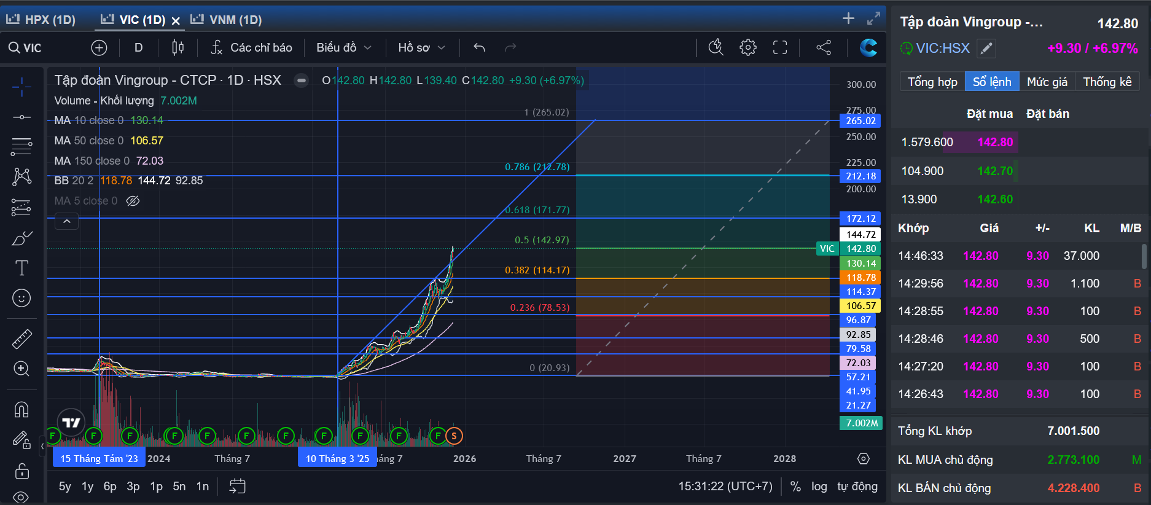The width and height of the screenshot is (1151, 505).
Task: Select the Text annotation tool
Action: pos(21,268)
